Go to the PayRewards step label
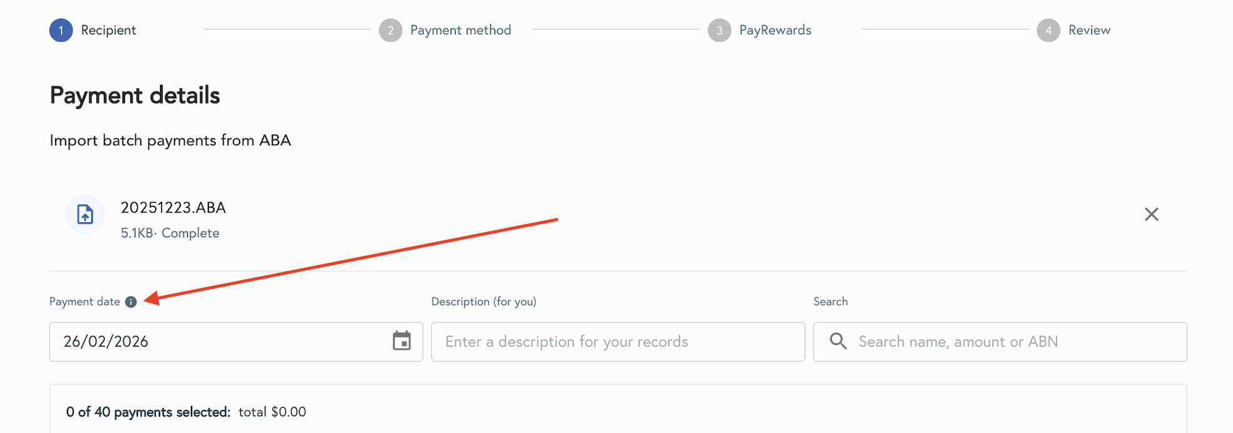The image size is (1233, 433). click(x=775, y=30)
